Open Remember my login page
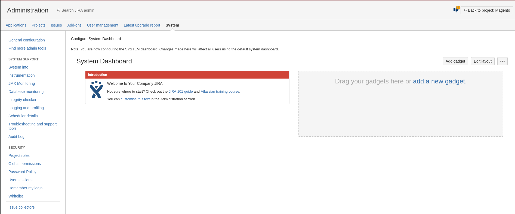515x214 pixels. tap(25, 188)
